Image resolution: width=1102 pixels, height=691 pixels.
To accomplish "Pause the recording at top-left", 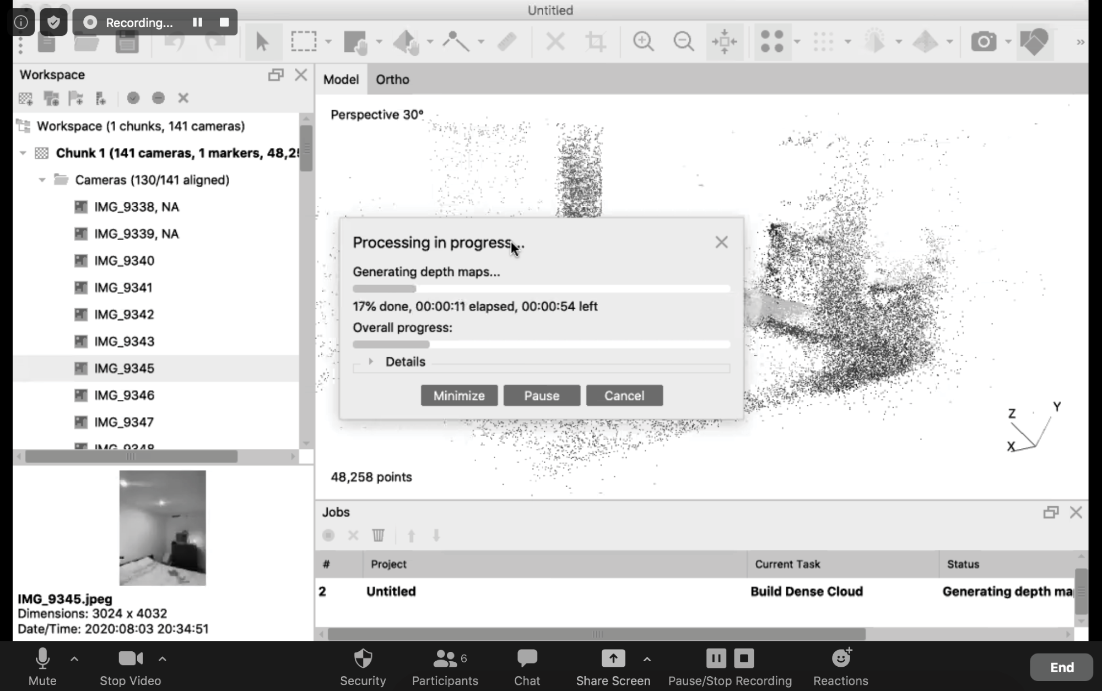I will (x=197, y=22).
